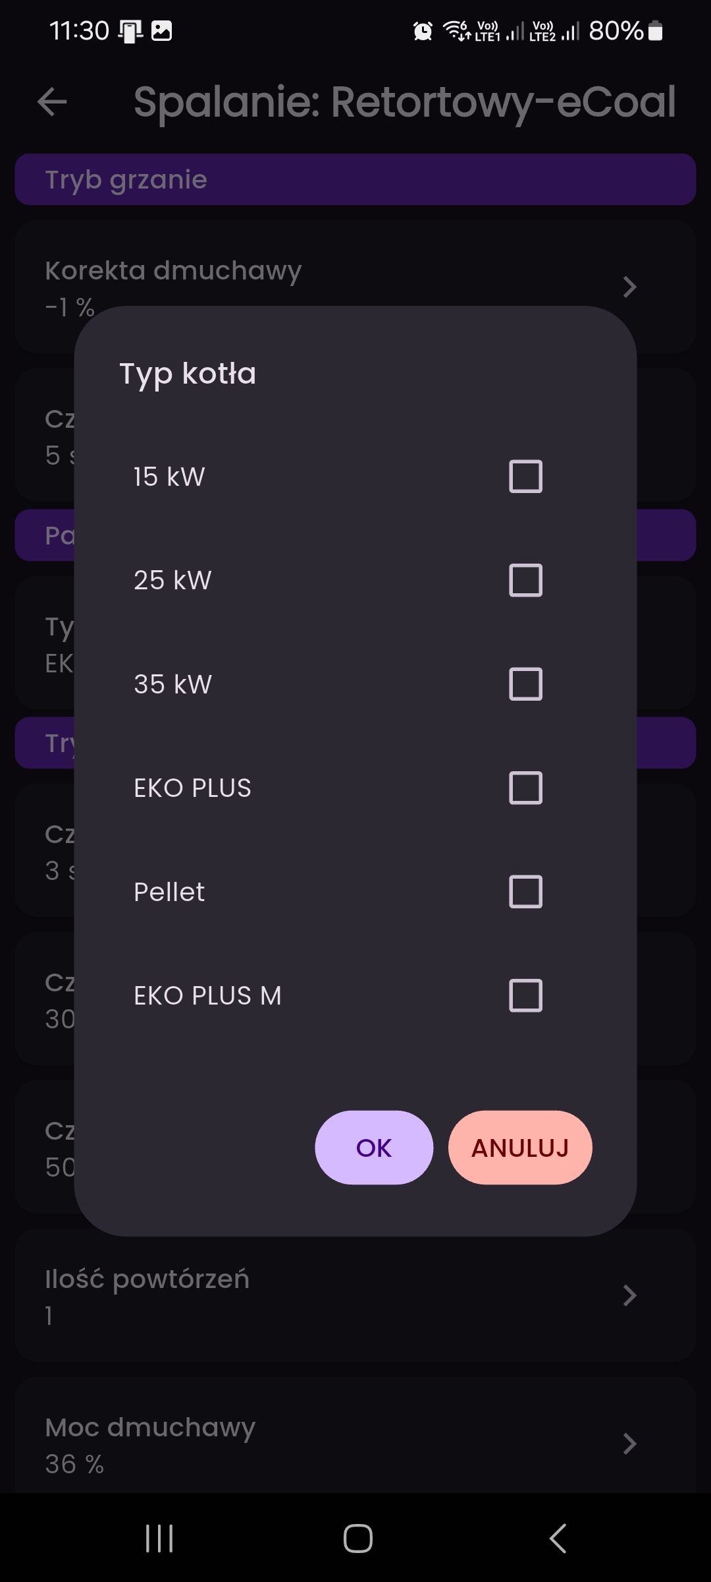
Task: Select the EKO PLUS M checkbox
Action: (x=526, y=995)
